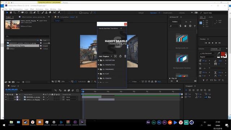
Task: Open layer 1 Parent None dropdown
Action: click(x=71, y=97)
